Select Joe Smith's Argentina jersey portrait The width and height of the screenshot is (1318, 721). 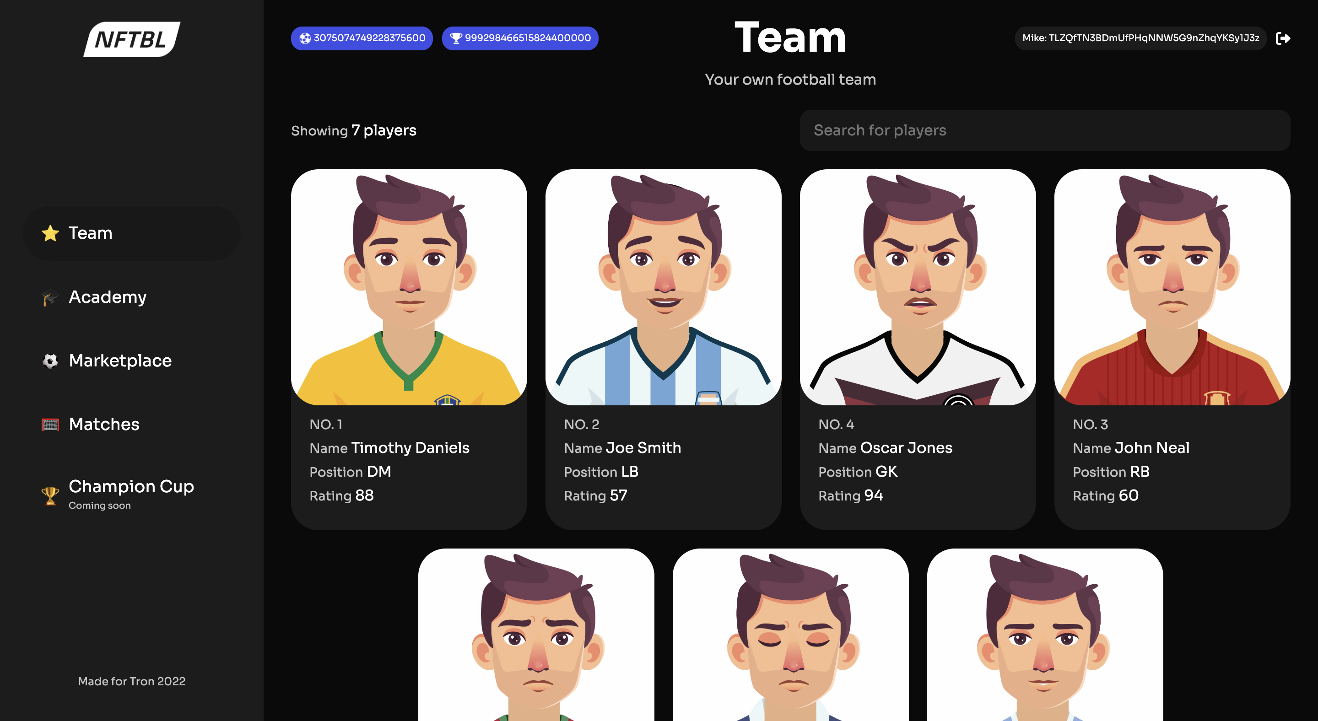coord(663,287)
